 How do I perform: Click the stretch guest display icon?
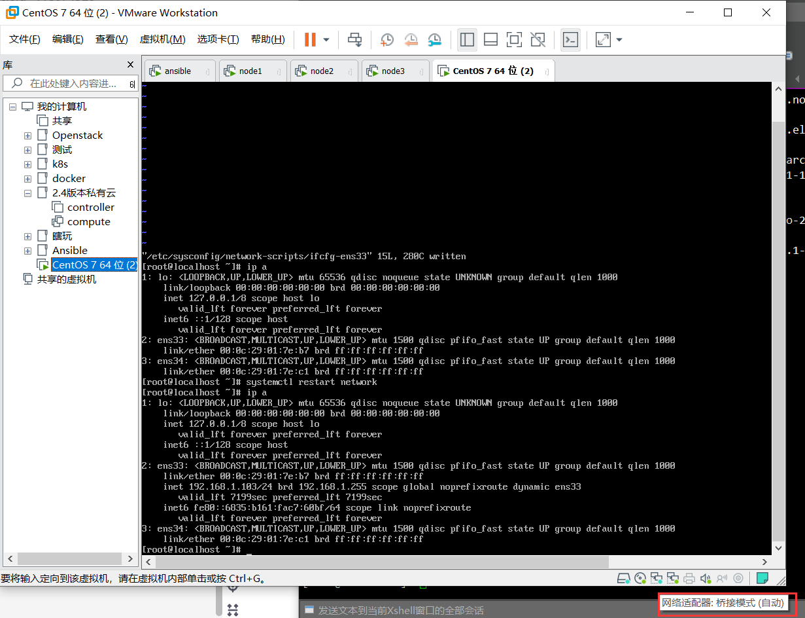click(603, 39)
